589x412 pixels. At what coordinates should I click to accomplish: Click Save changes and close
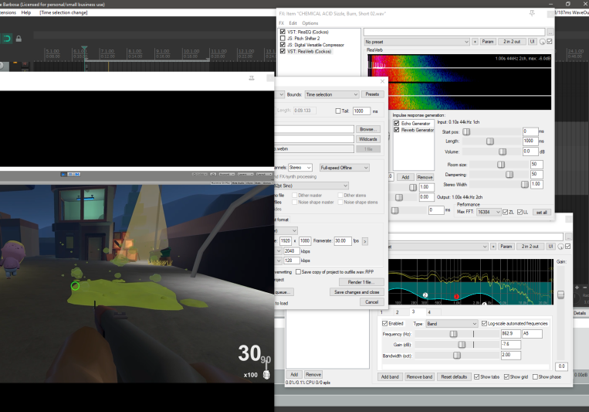pos(357,292)
